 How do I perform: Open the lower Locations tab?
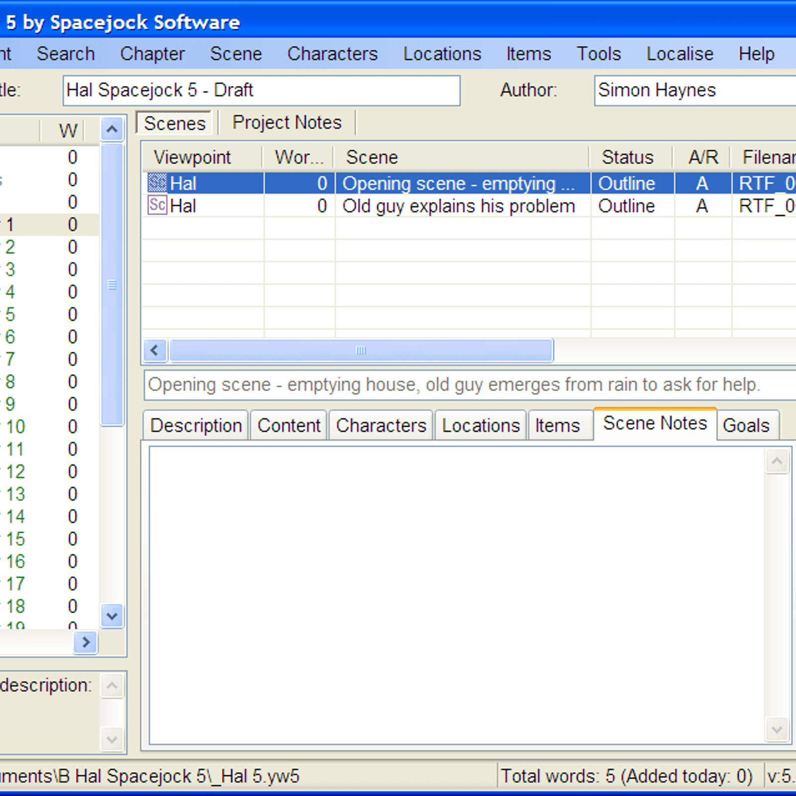(481, 425)
